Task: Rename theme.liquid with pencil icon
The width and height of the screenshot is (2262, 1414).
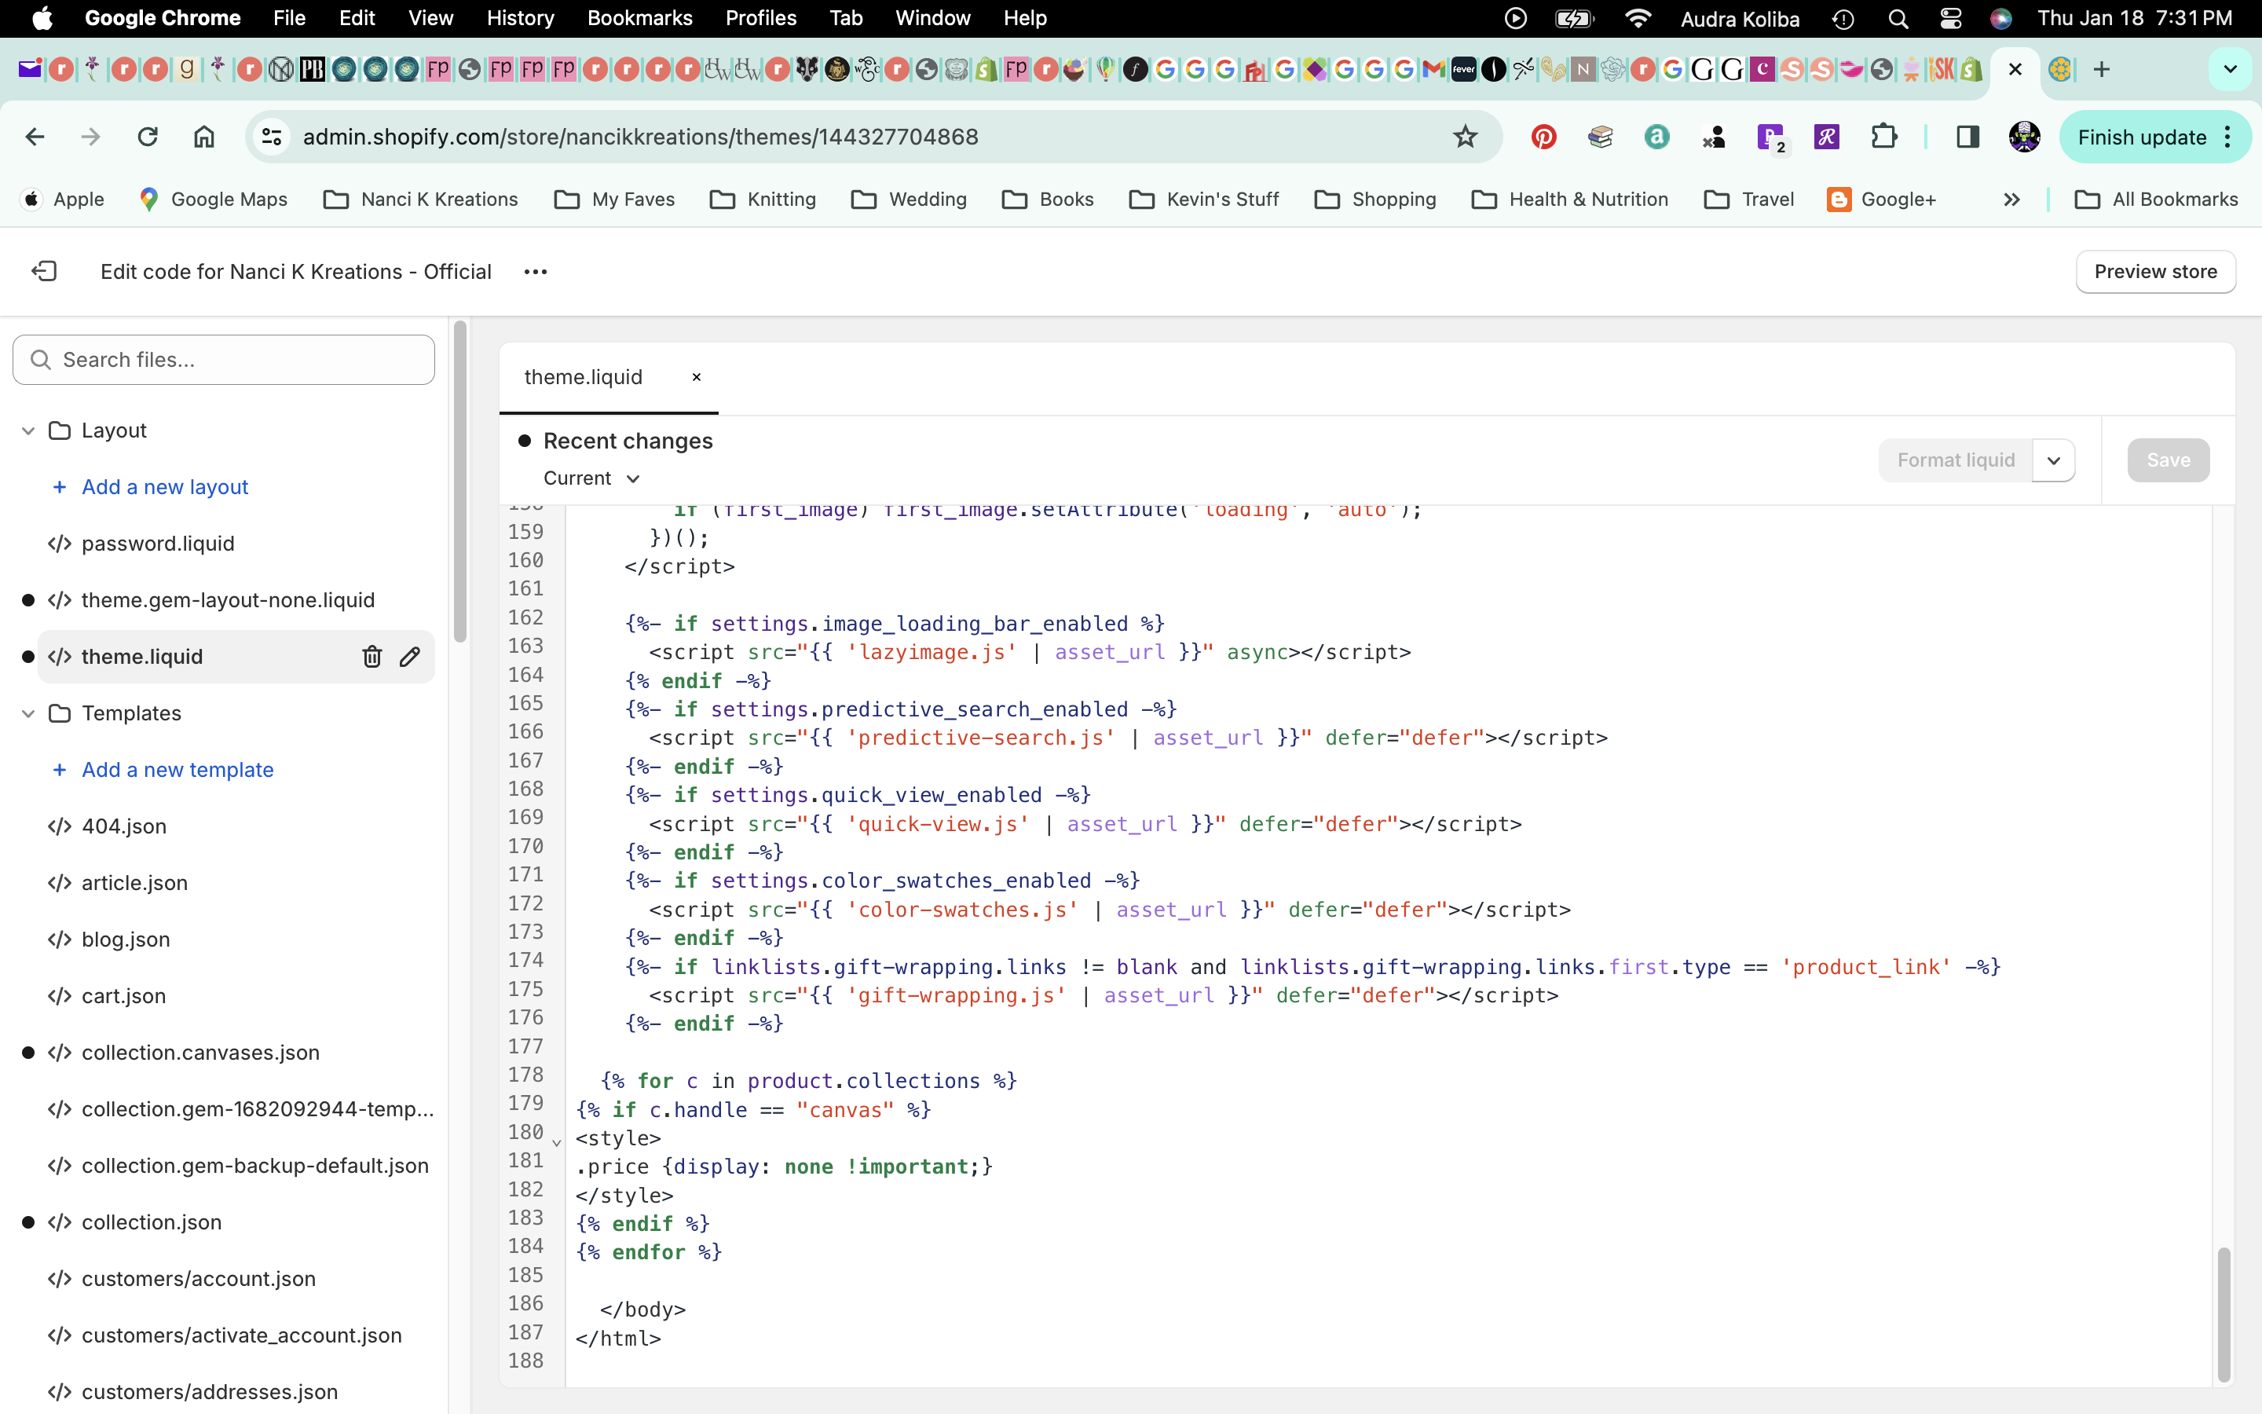Action: pos(409,657)
